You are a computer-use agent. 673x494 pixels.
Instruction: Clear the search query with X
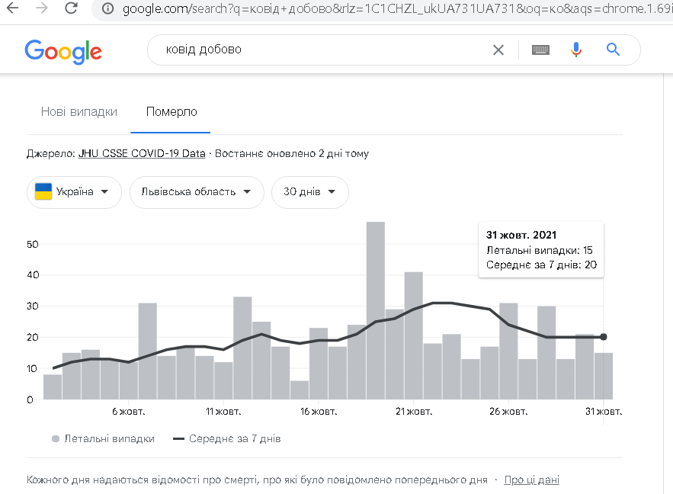[x=498, y=50]
